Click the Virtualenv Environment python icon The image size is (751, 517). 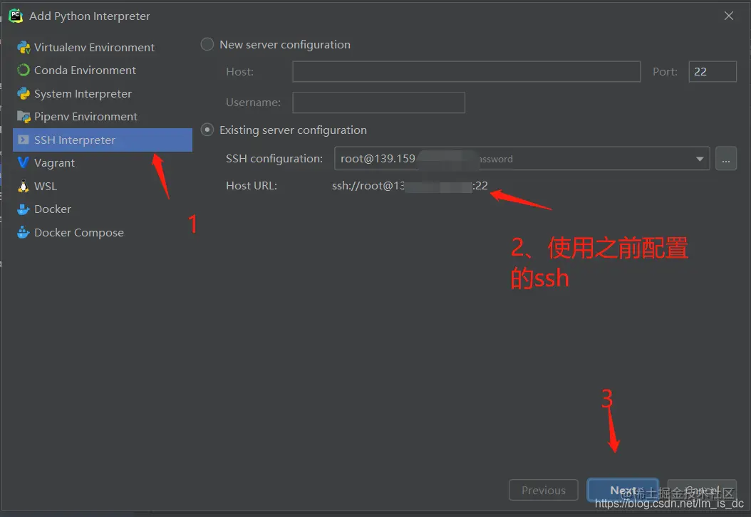(x=24, y=48)
